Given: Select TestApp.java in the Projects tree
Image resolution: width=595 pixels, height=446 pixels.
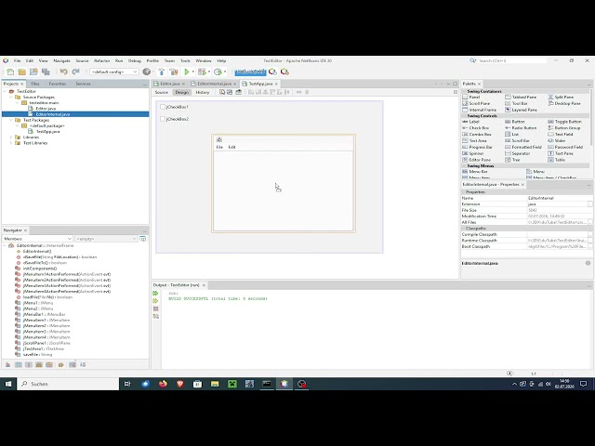Looking at the screenshot, I should 47,132.
